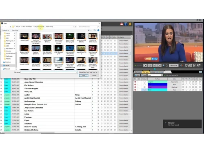
Task: Click Browse Graphic for the Snickers row
Action: (x=124, y=124)
